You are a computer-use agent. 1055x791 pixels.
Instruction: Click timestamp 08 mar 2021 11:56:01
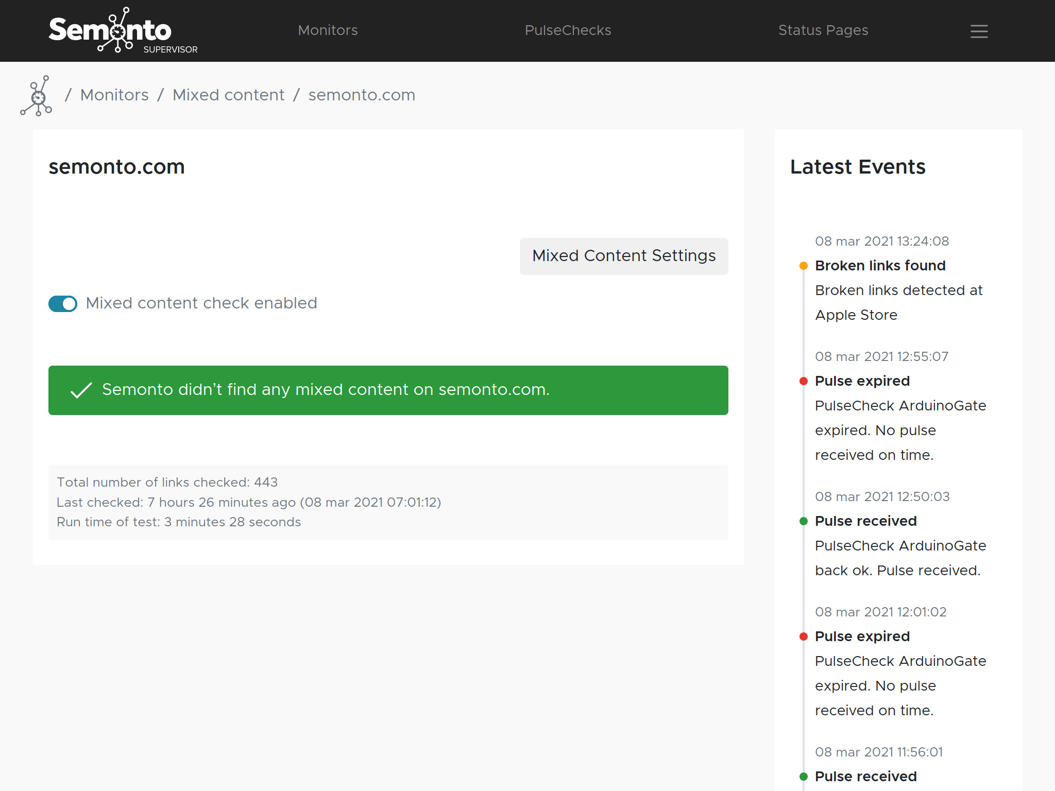point(879,752)
